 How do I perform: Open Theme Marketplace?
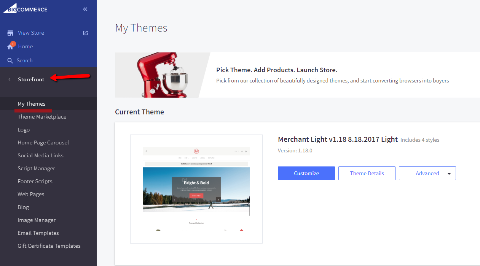pyautogui.click(x=42, y=117)
